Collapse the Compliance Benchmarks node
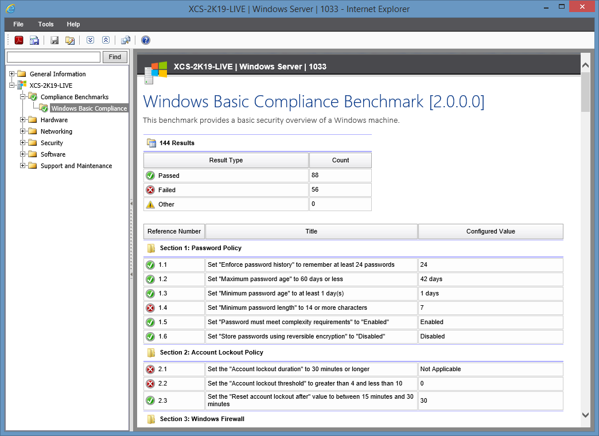This screenshot has height=436, width=599. 23,97
